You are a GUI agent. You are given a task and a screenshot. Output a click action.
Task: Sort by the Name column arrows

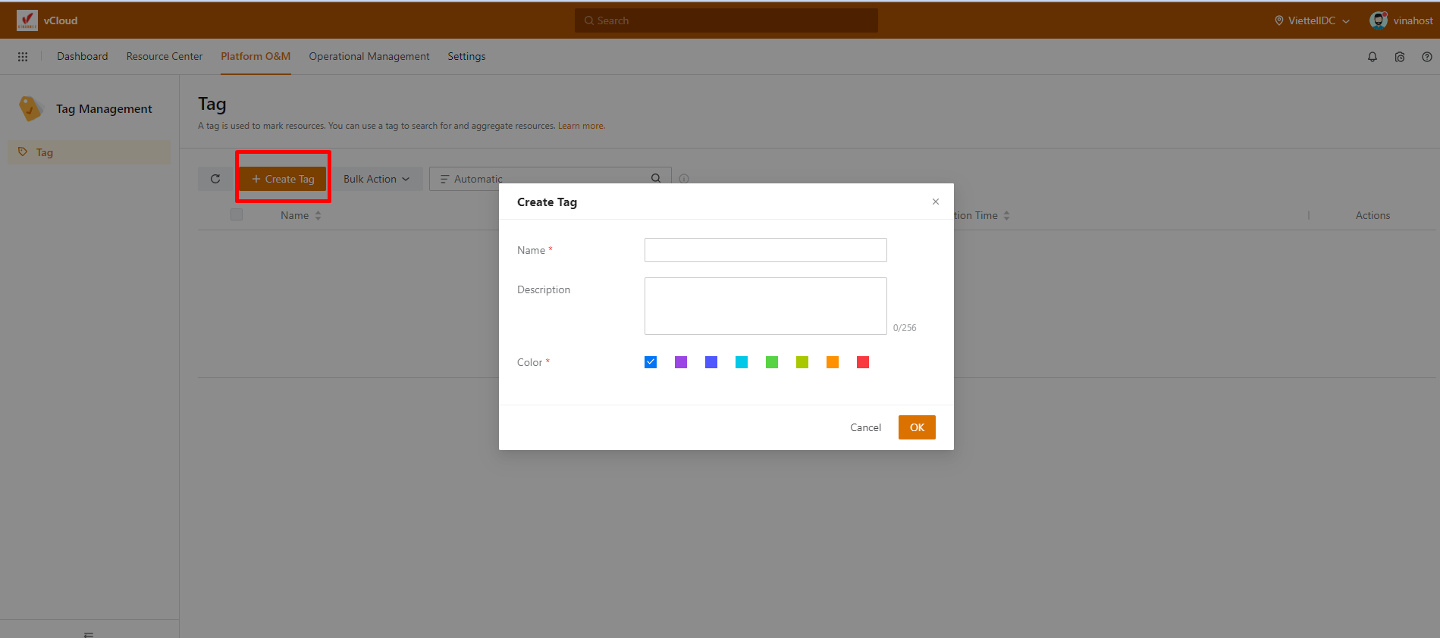click(x=318, y=216)
